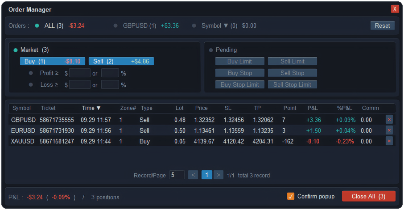Sort by the Point column header
404x210 pixels.
coord(290,108)
